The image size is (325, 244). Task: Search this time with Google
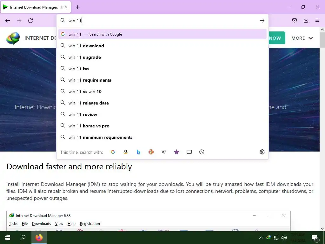113,152
